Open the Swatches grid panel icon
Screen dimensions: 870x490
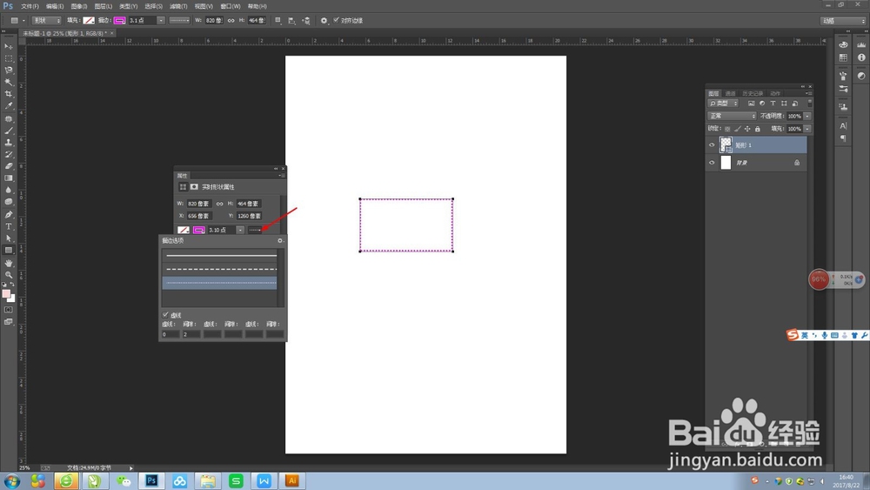843,57
